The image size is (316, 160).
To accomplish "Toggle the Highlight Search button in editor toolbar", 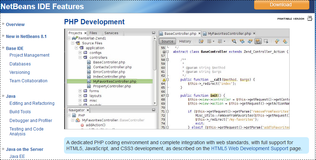I will [258, 41].
